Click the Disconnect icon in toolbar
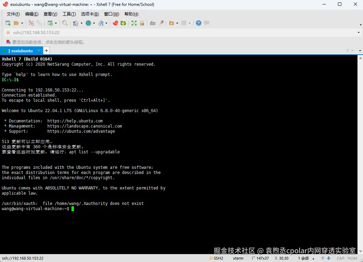The image size is (363, 262). 31,23
